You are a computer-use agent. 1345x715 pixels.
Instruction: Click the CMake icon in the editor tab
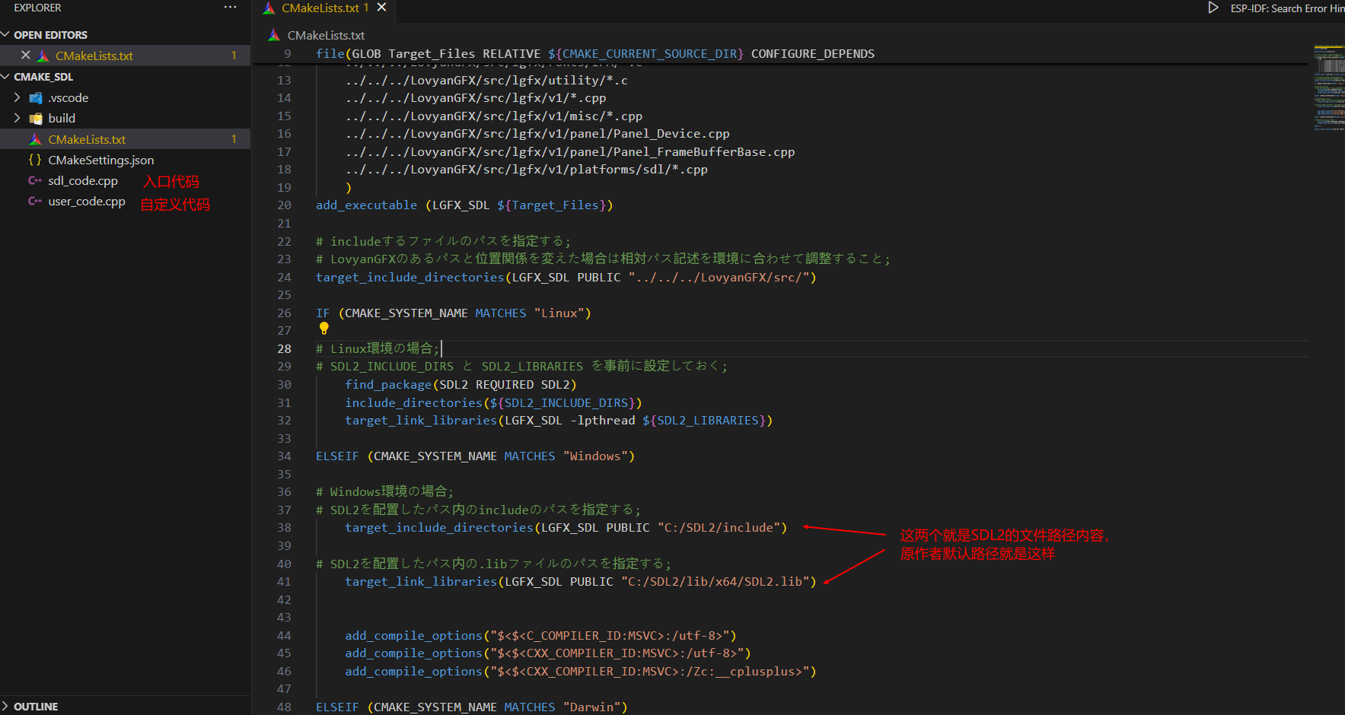point(269,8)
